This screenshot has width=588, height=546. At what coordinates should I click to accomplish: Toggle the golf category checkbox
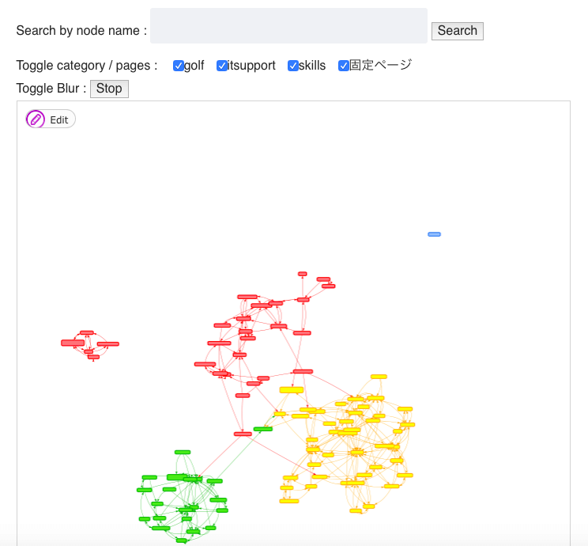[179, 66]
